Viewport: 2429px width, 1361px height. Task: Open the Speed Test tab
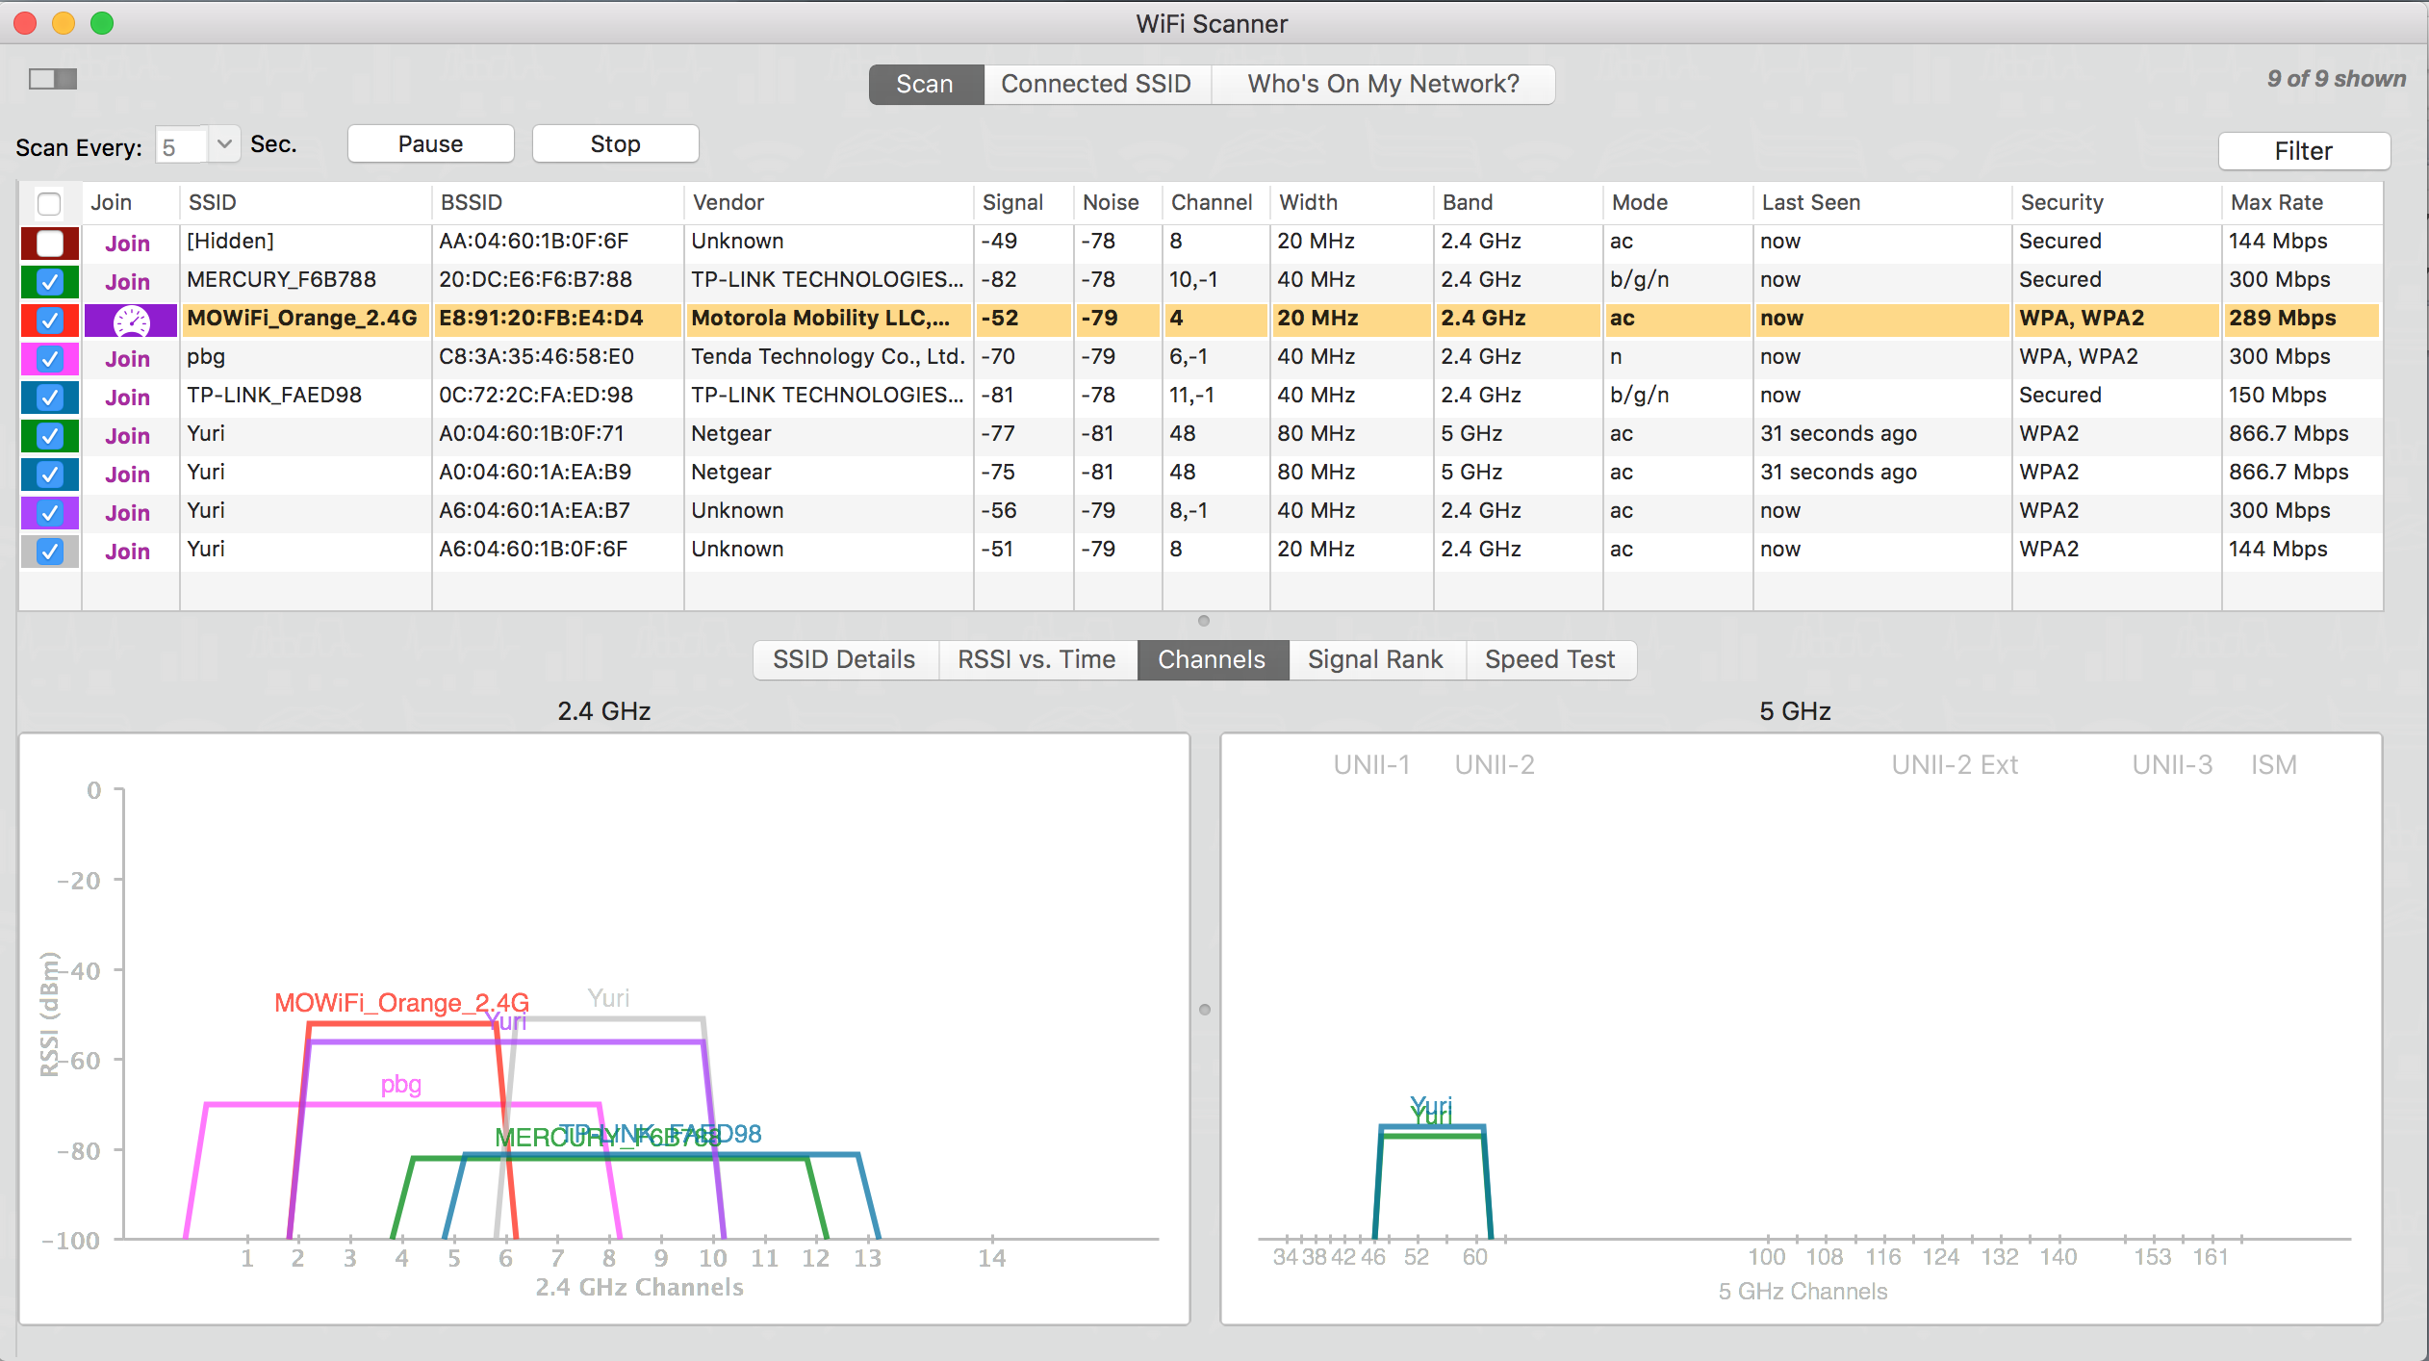1549,660
